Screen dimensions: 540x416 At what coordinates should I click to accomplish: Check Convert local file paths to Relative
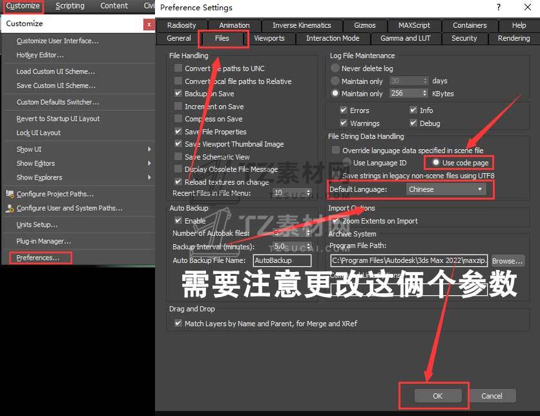[x=178, y=81]
